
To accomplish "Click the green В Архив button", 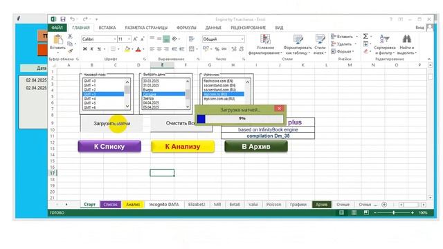I will click(256, 147).
